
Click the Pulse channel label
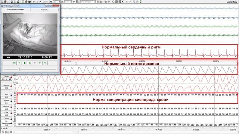(x=6, y=112)
